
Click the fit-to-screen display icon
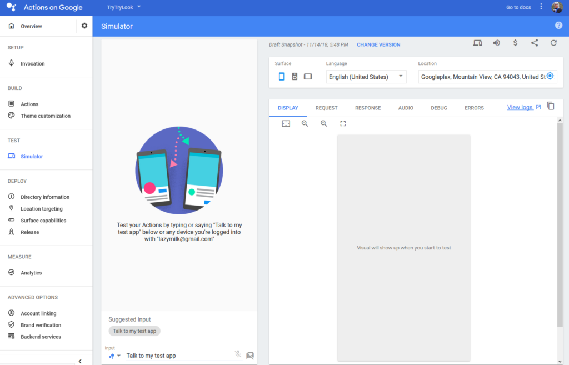click(286, 124)
